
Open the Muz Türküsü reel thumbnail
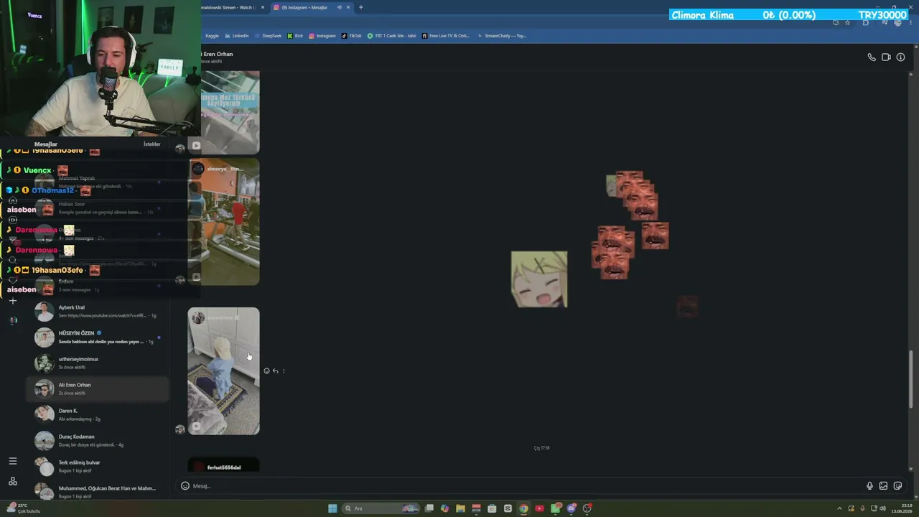point(230,112)
